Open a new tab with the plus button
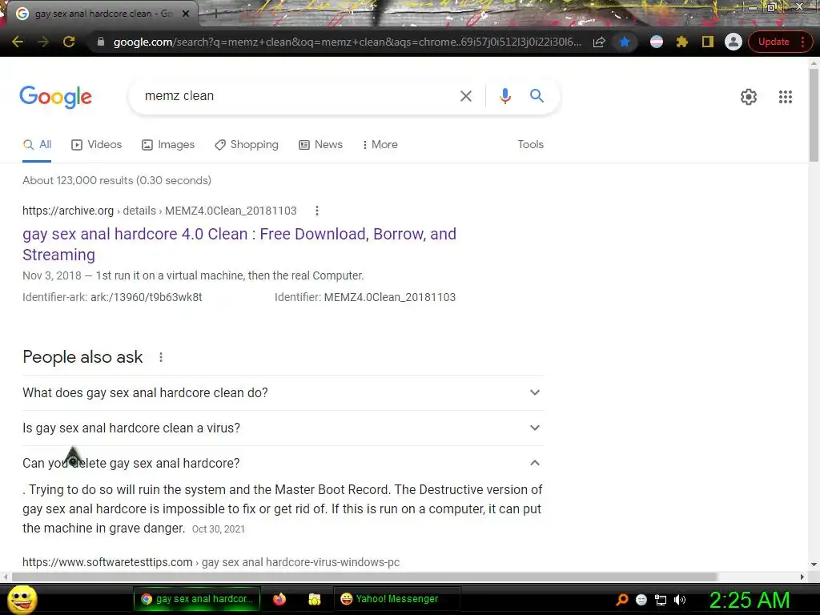 coord(215,14)
